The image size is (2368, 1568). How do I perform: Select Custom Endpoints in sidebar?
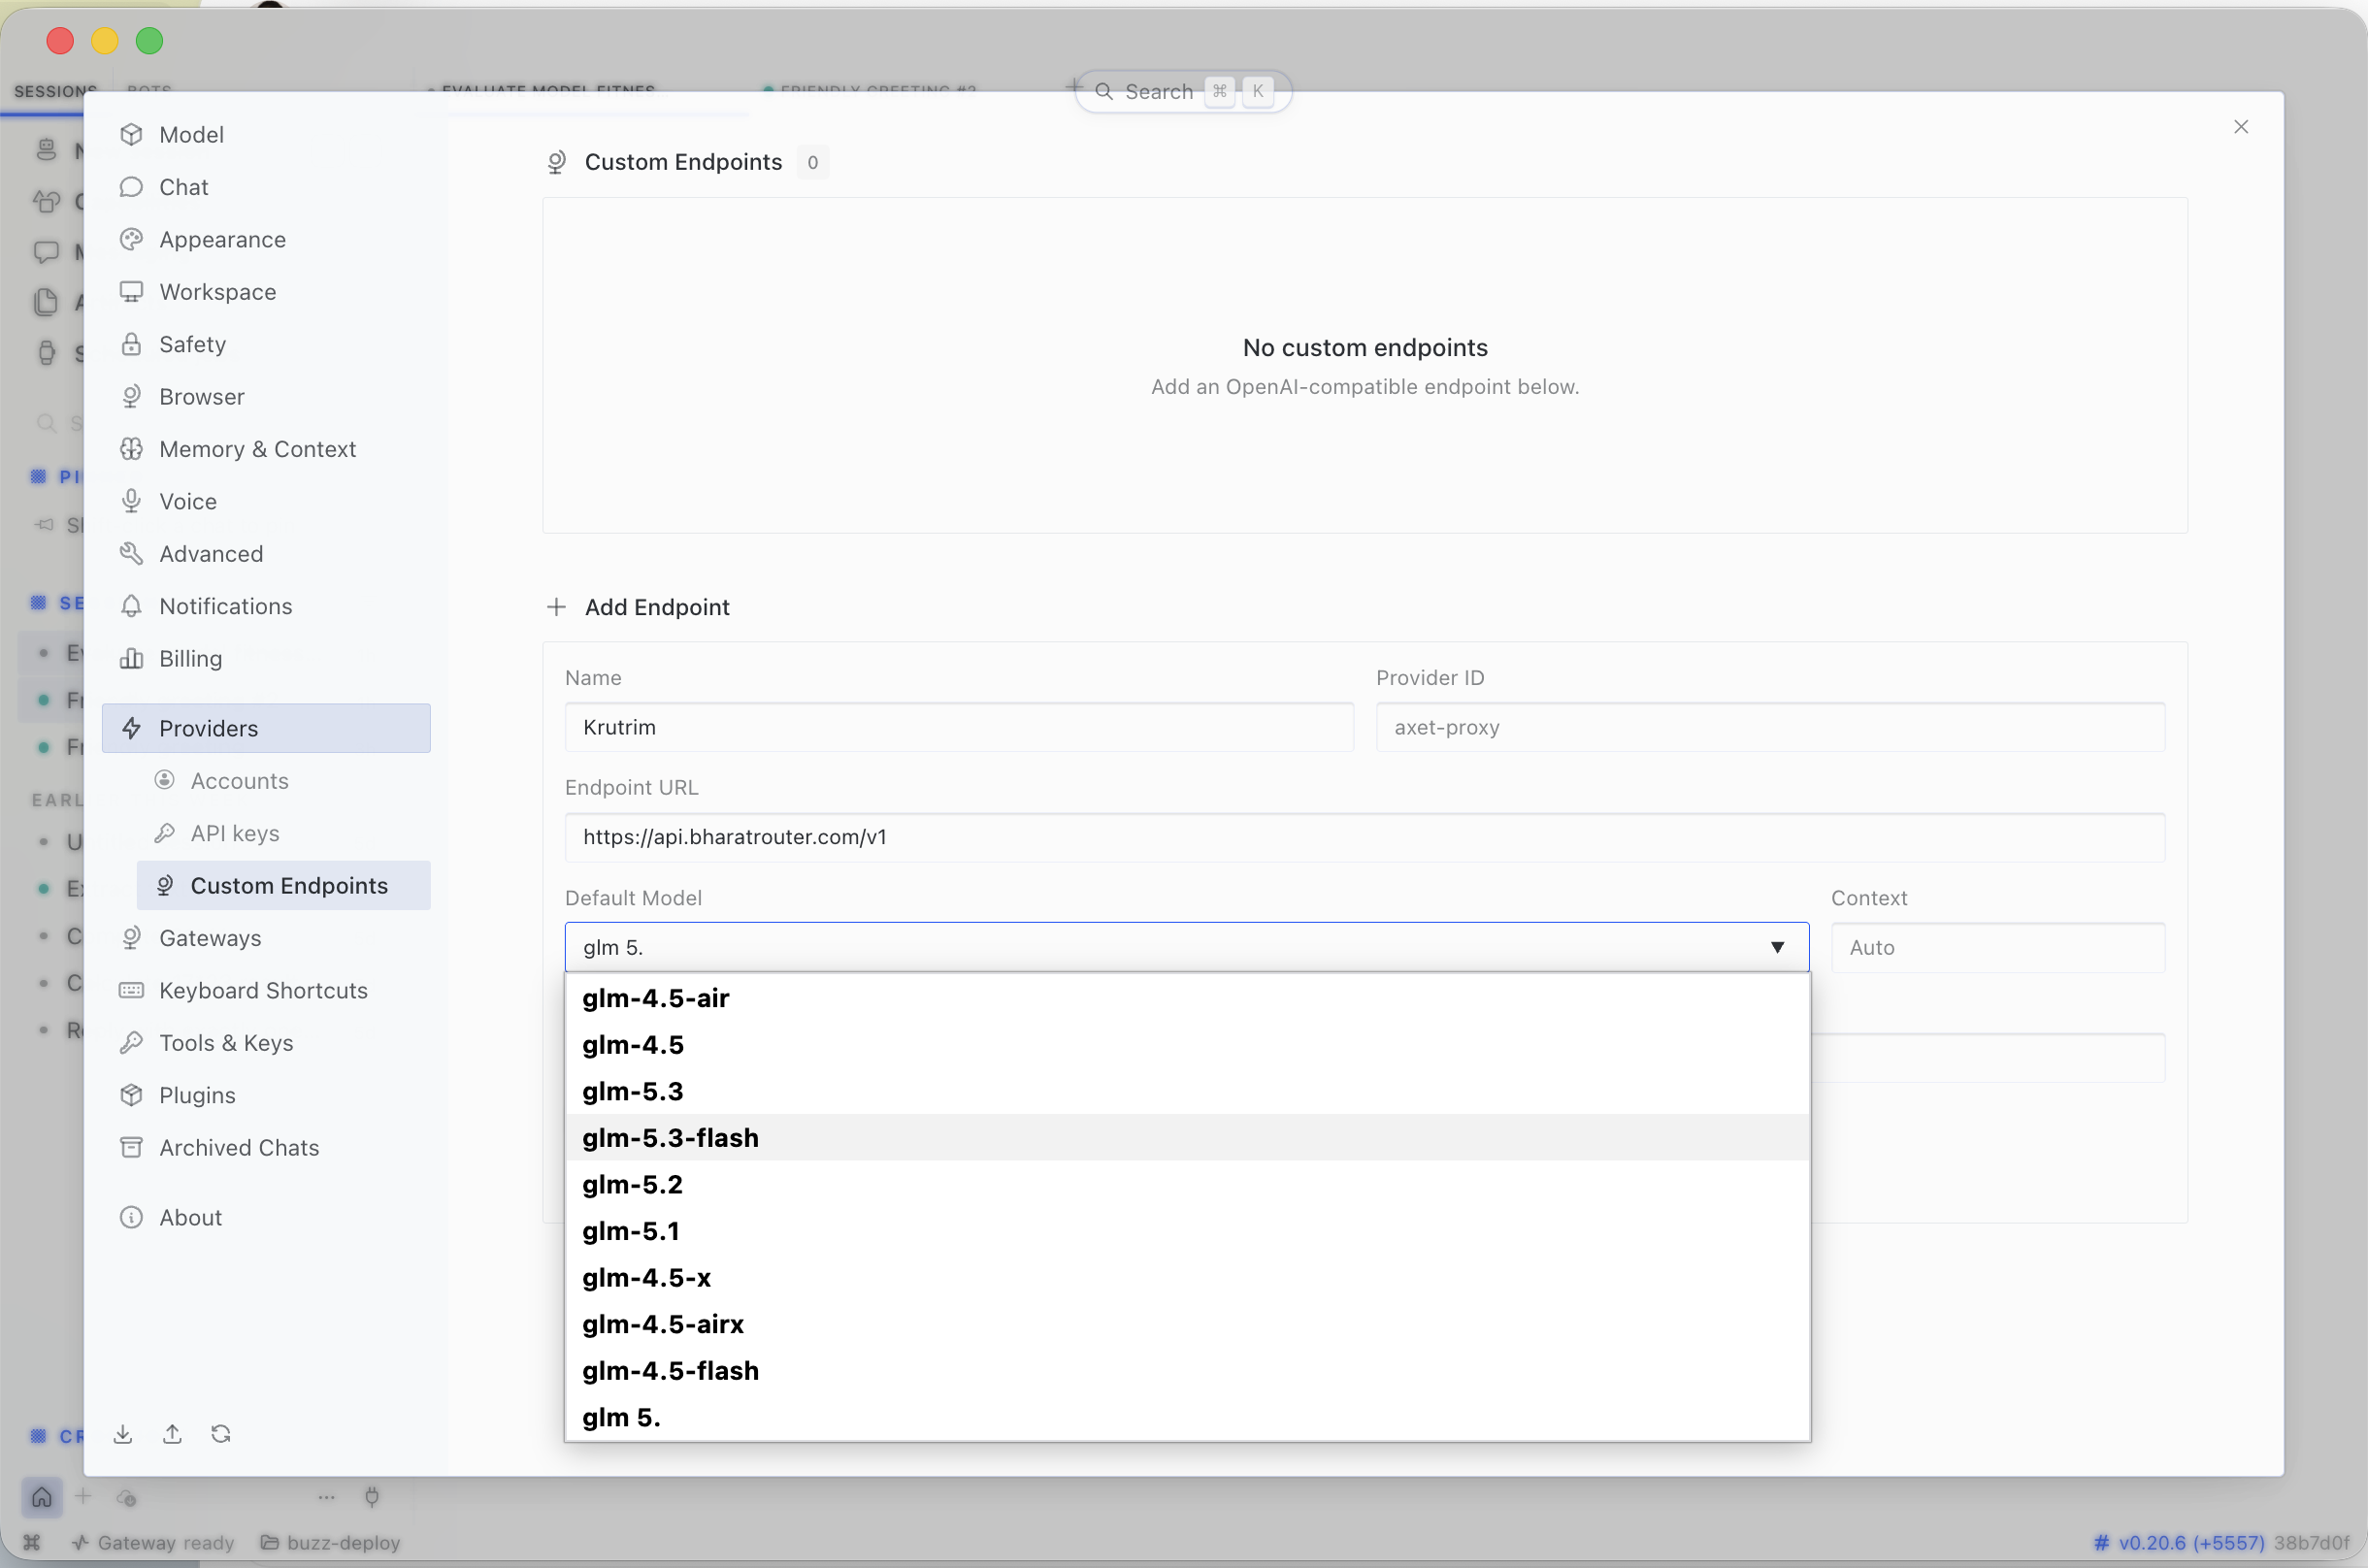click(284, 885)
